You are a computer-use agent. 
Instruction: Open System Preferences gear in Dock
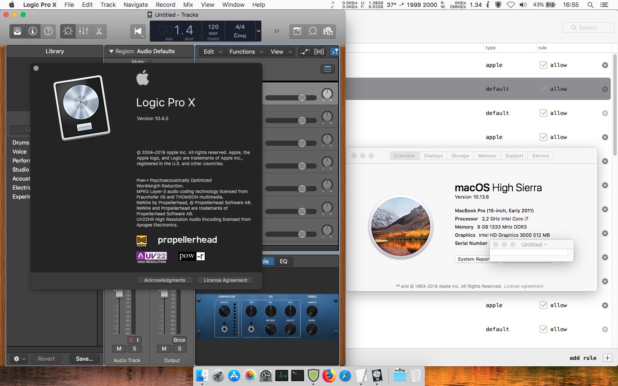[266, 376]
